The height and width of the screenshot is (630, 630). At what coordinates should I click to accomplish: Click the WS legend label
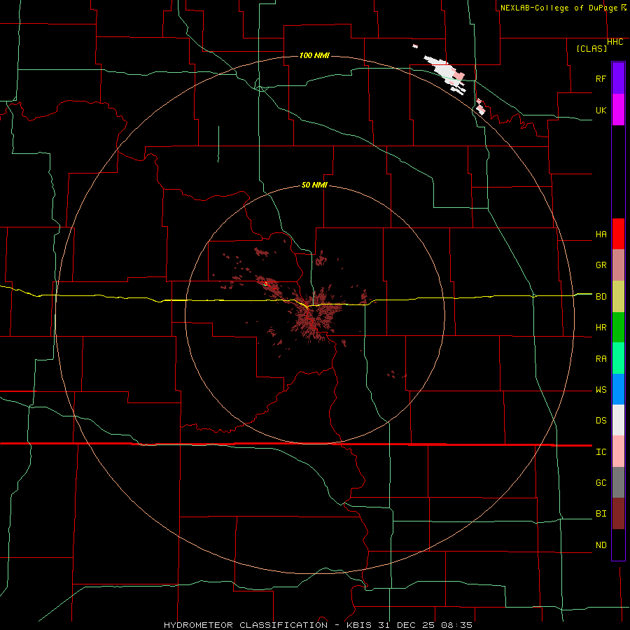[601, 390]
